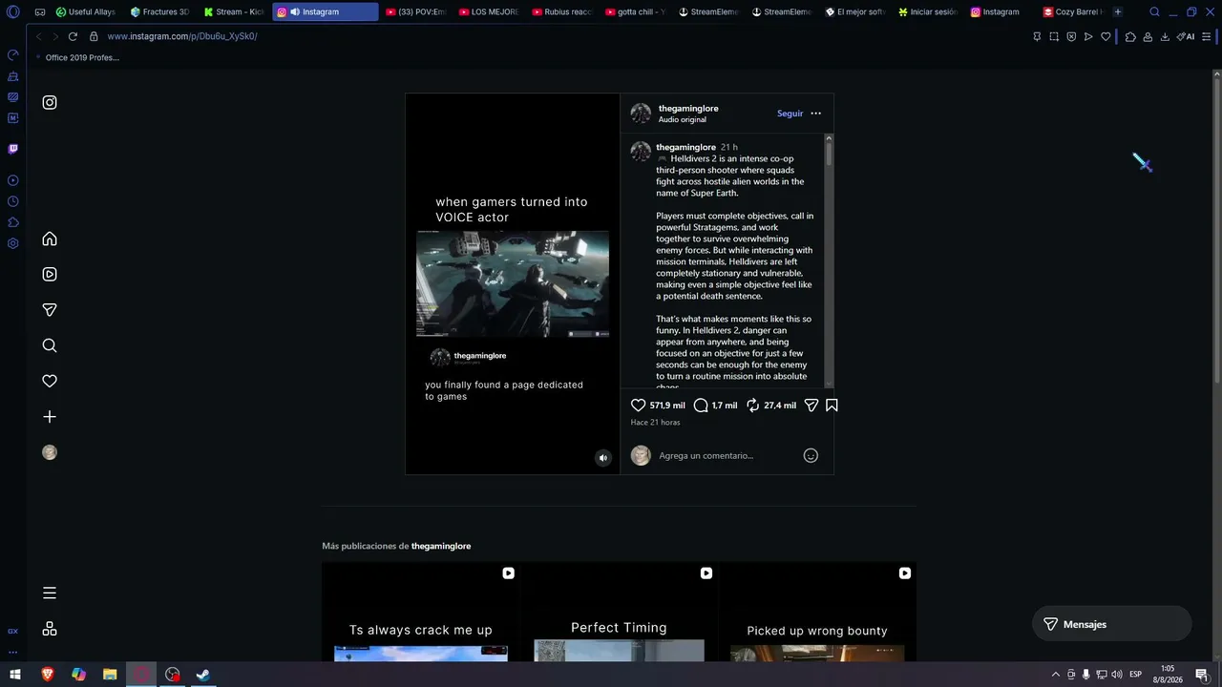Open Twitch in the Opera GX sidebar
Image resolution: width=1222 pixels, height=687 pixels.
(x=13, y=149)
